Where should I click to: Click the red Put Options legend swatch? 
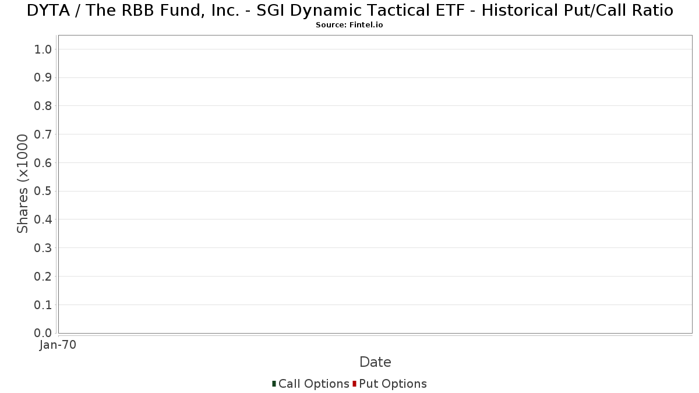click(354, 384)
